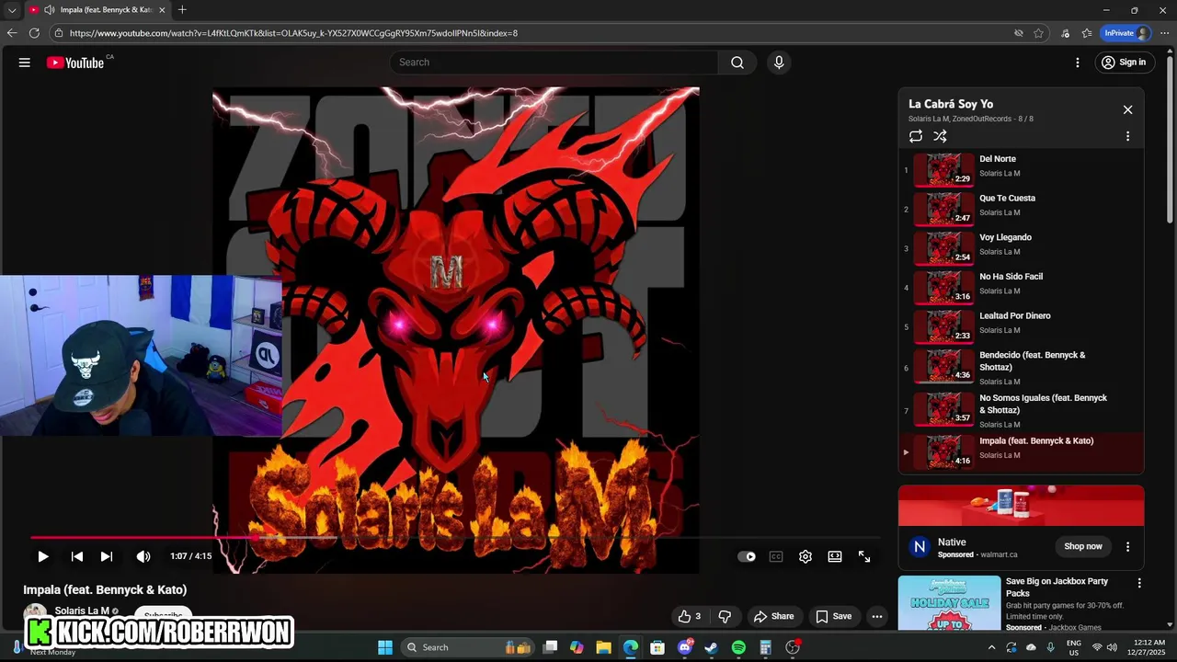The image size is (1177, 662).
Task: Mute the tab via speaker icon
Action: (x=49, y=10)
